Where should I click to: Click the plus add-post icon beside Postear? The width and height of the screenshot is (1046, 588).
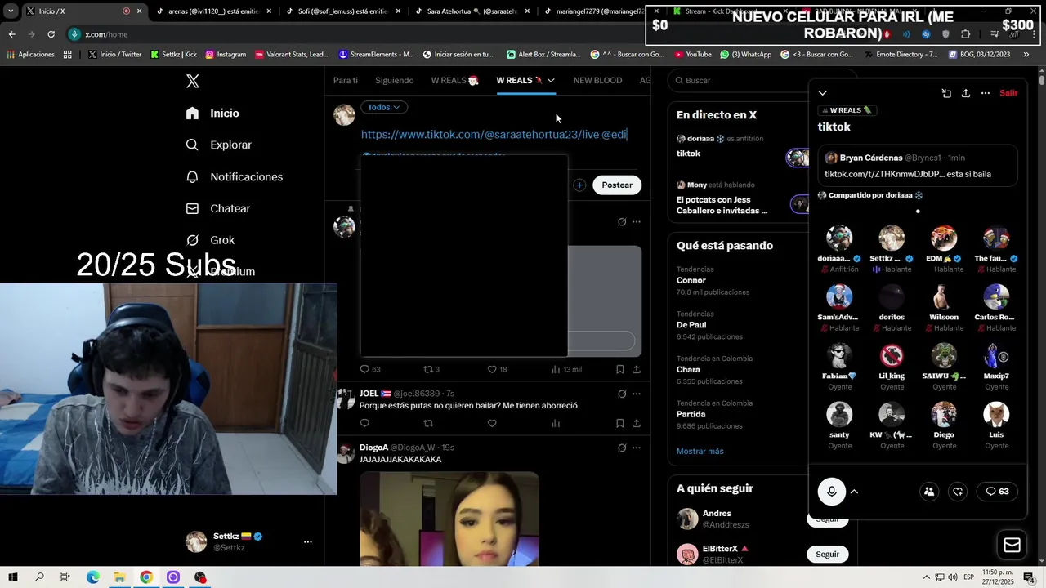point(579,185)
